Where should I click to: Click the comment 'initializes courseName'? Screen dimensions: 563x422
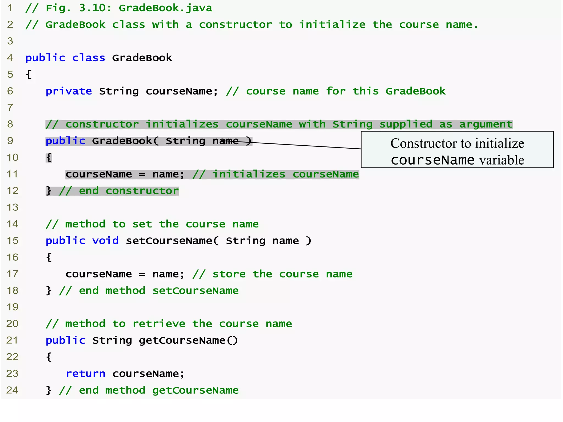(x=276, y=174)
